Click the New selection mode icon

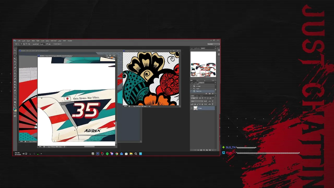(x=21, y=44)
